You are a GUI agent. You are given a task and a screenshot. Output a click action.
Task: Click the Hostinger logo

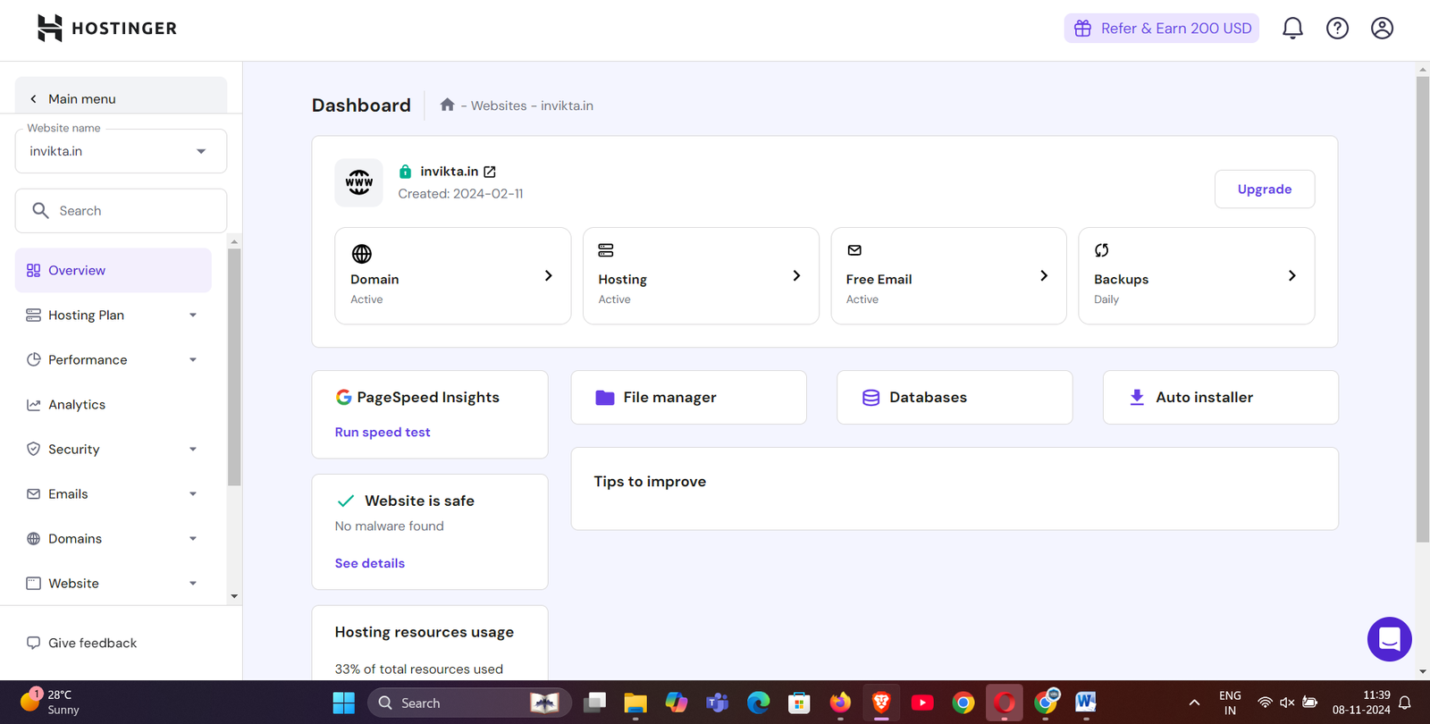pos(107,29)
